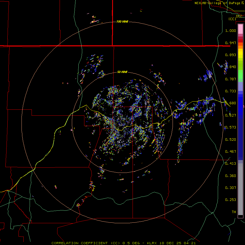Pick the bright green color bar segment
The width and height of the screenshot is (245, 245).
(x=240, y=74)
